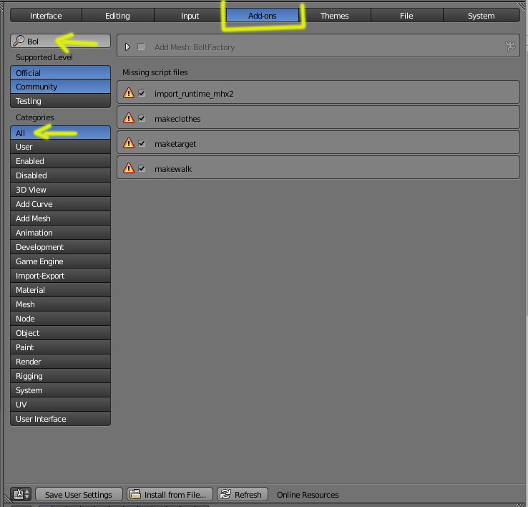This screenshot has height=507, width=528.
Task: Select the All category
Action: pos(61,132)
